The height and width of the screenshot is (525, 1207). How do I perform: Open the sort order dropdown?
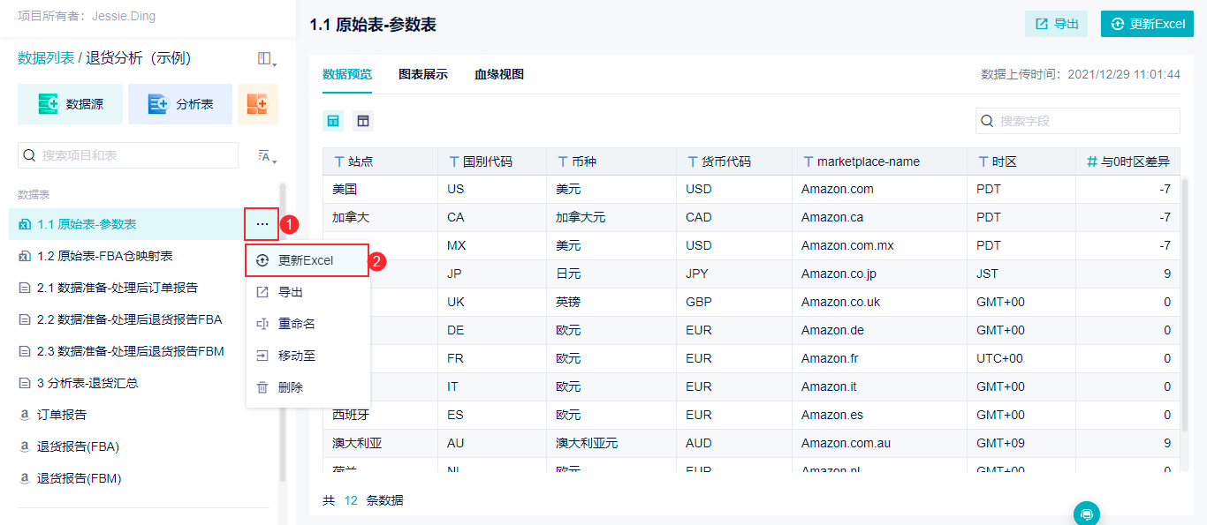tap(266, 156)
